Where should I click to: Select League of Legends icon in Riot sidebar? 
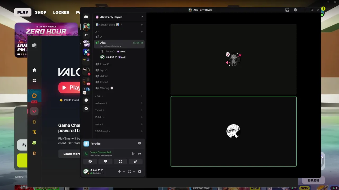34,122
